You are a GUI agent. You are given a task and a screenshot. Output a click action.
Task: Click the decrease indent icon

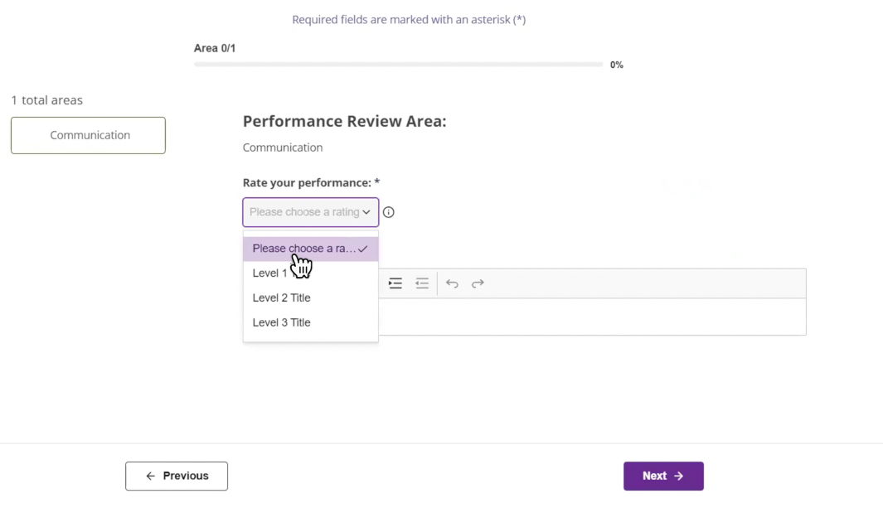pyautogui.click(x=422, y=283)
